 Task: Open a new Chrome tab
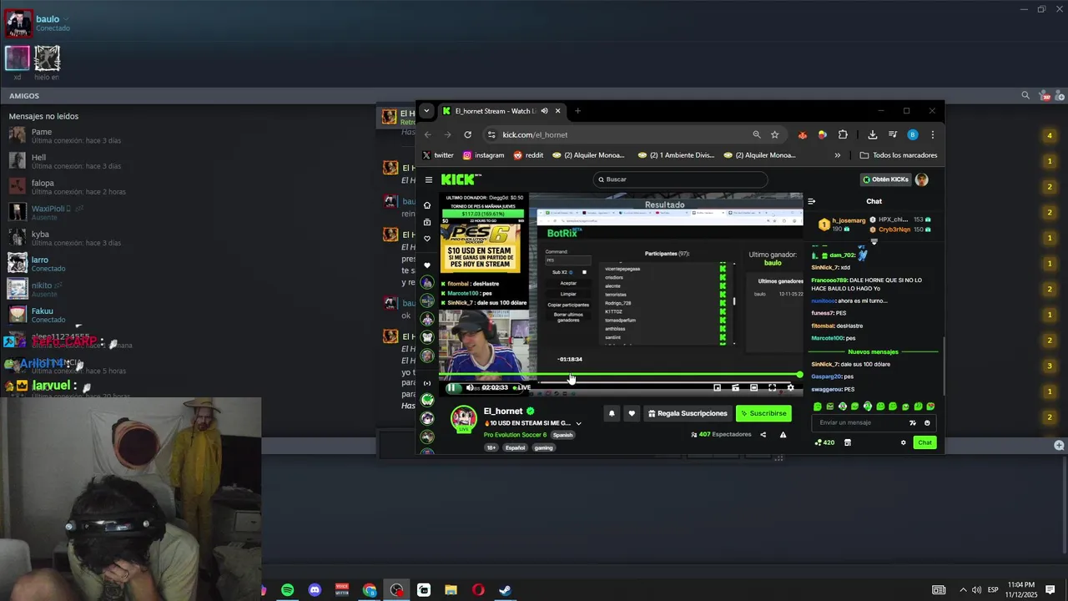[577, 111]
